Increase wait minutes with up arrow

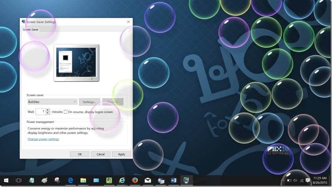48,110
